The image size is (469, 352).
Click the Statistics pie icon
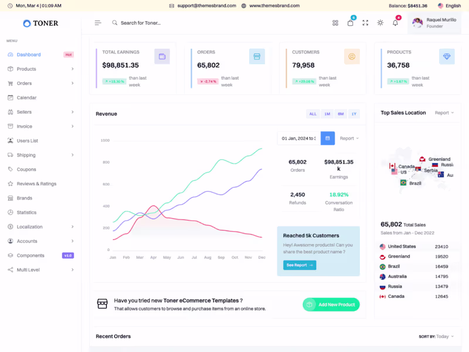(x=11, y=212)
